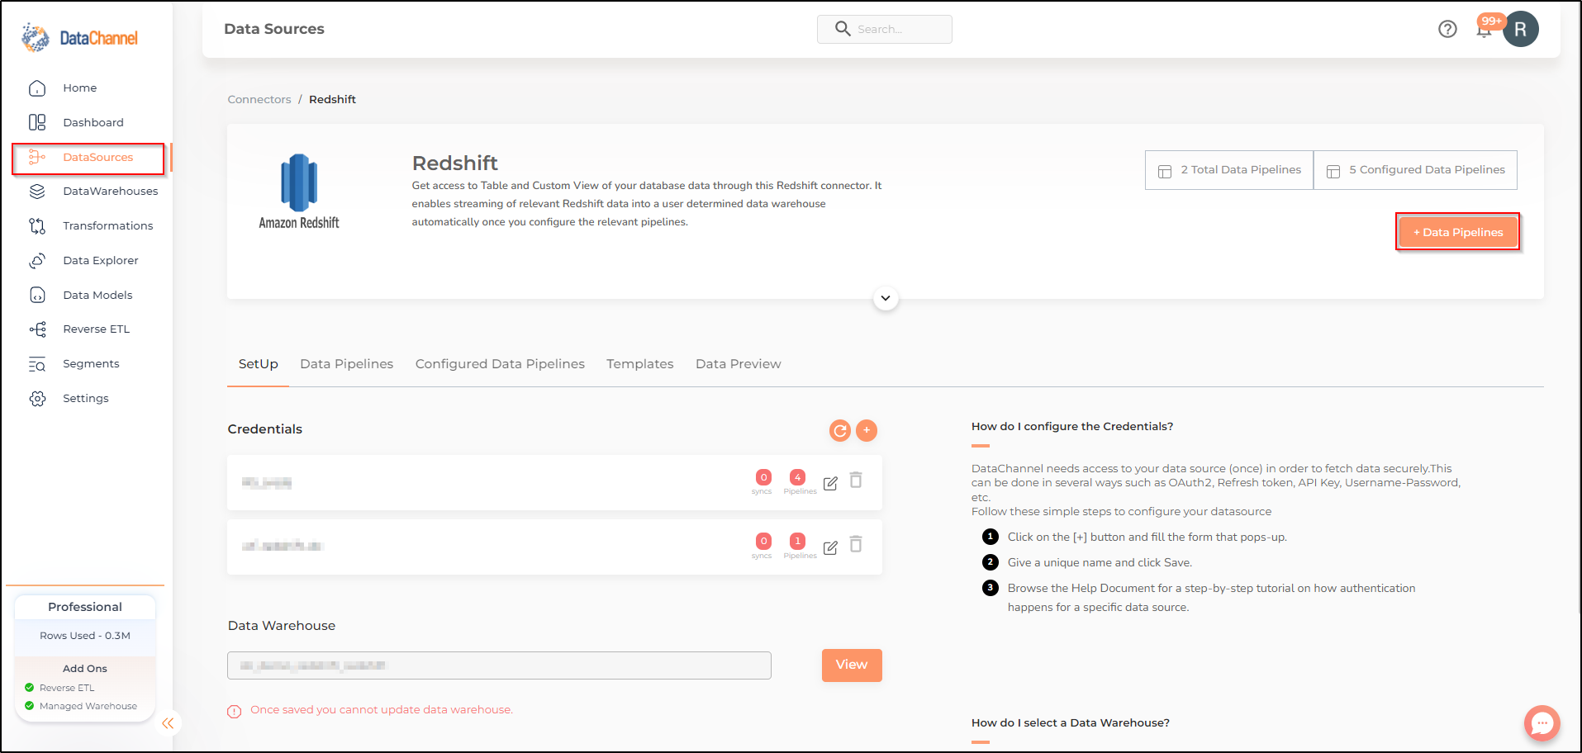Open the DataWarehouses stack icon

(x=37, y=192)
